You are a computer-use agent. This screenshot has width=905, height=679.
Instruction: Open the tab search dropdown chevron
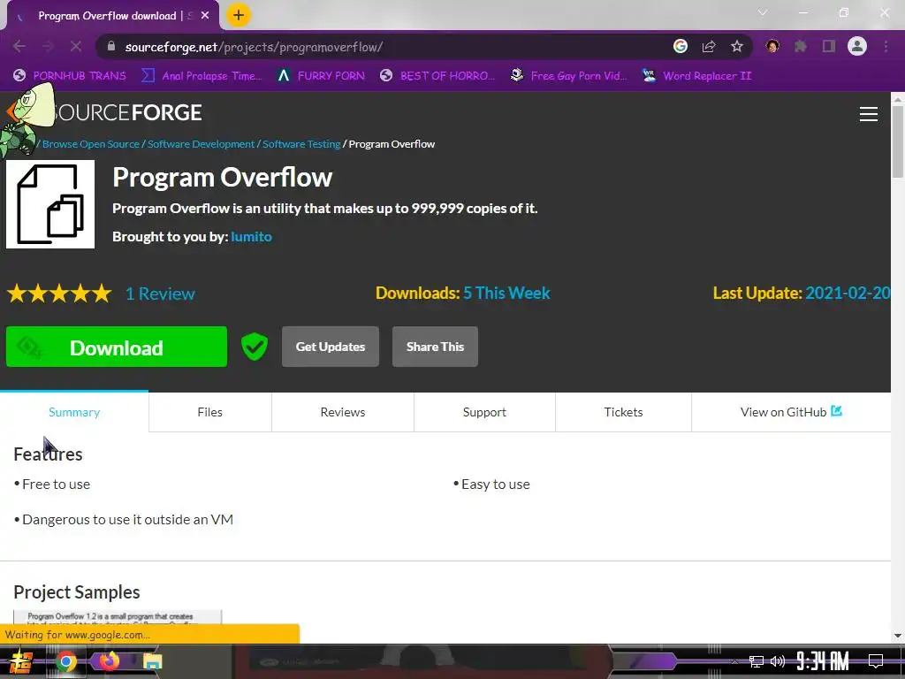click(x=763, y=12)
